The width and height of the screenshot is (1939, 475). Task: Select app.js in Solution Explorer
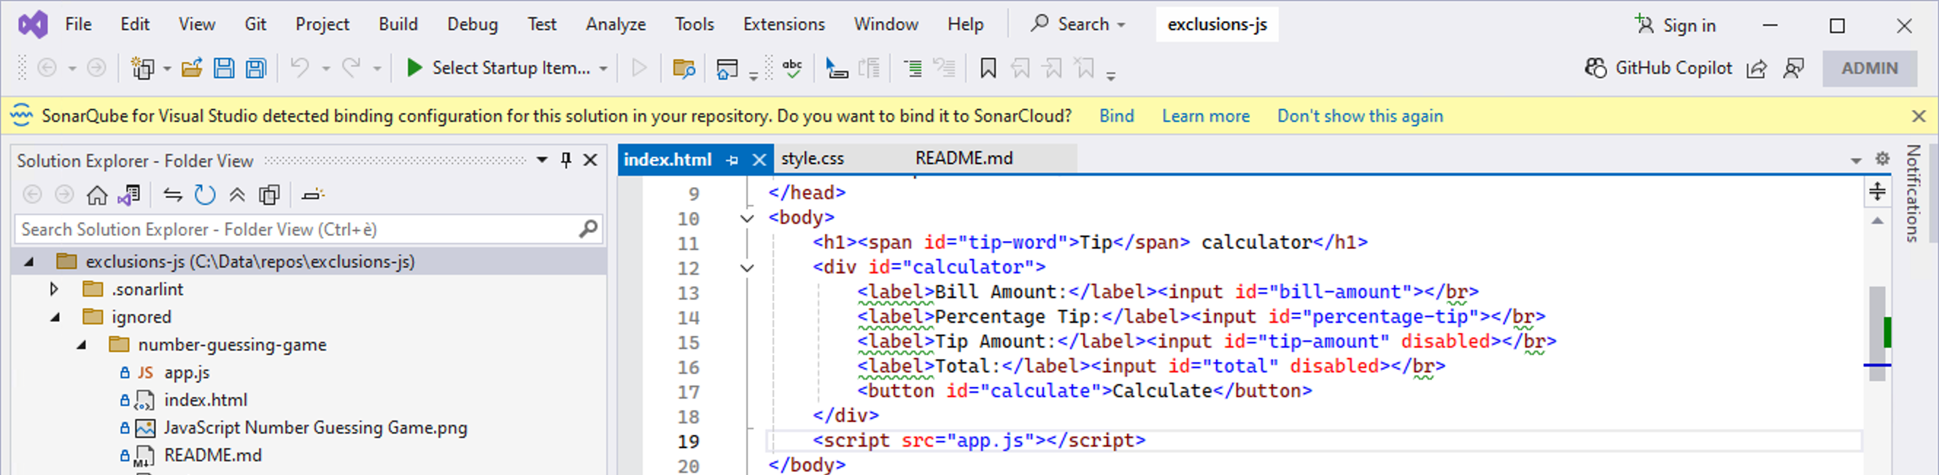[187, 373]
